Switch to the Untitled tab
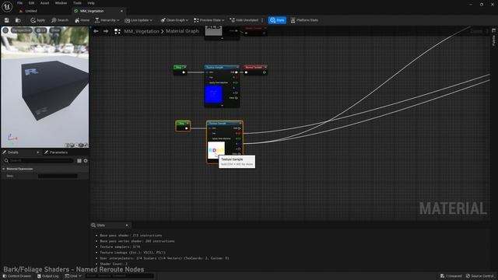This screenshot has width=498, height=280. (x=31, y=11)
